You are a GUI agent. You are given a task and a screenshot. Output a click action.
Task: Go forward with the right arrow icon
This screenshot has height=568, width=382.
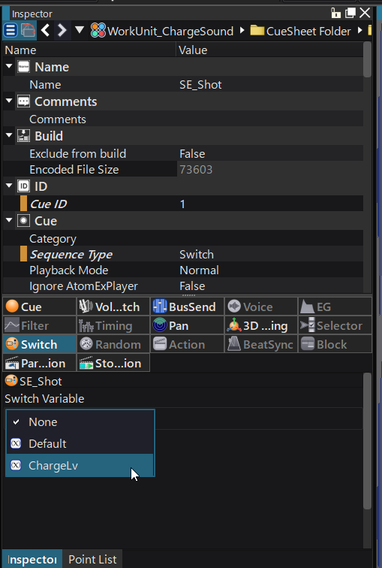62,30
